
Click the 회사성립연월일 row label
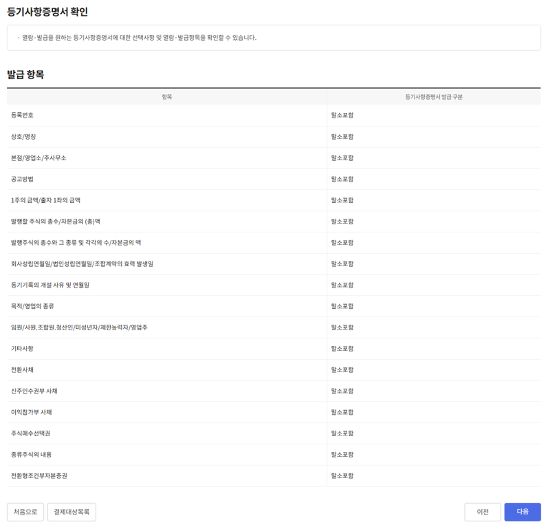[x=82, y=264]
